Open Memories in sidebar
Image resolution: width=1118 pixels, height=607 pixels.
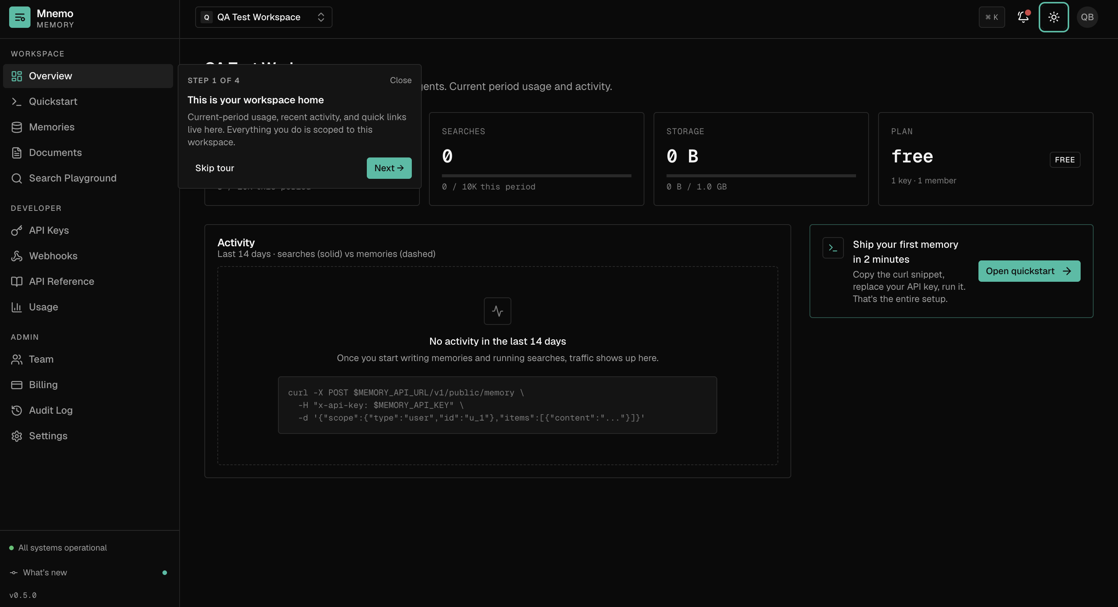tap(88, 127)
